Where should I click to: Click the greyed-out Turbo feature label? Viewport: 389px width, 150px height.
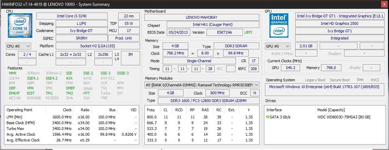click(x=105, y=93)
